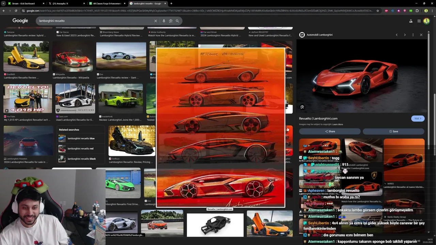Select related search lamborghini revuelto black

[x=81, y=159]
